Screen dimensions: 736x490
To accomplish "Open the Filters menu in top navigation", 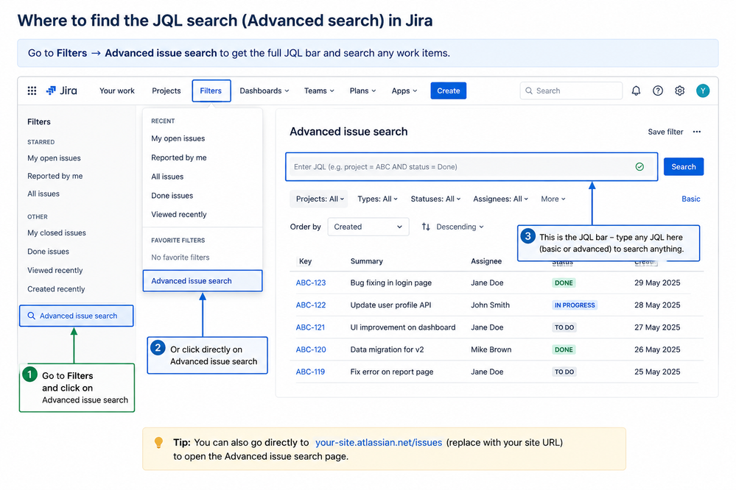I will point(211,90).
